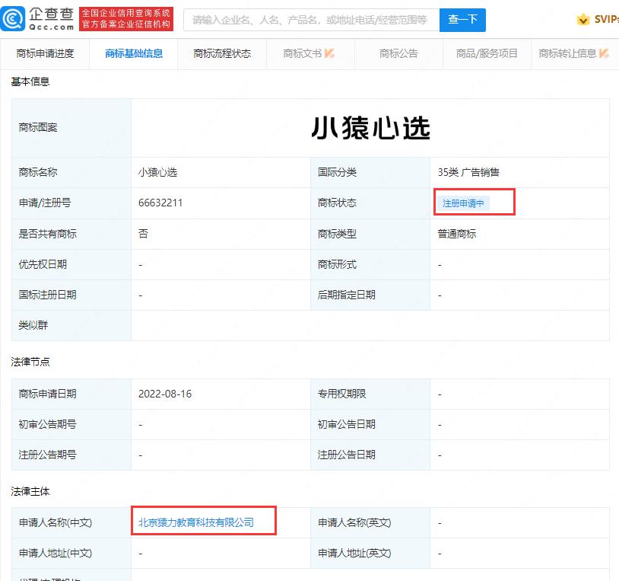Click the 查一下 search button
The width and height of the screenshot is (619, 581).
click(462, 20)
